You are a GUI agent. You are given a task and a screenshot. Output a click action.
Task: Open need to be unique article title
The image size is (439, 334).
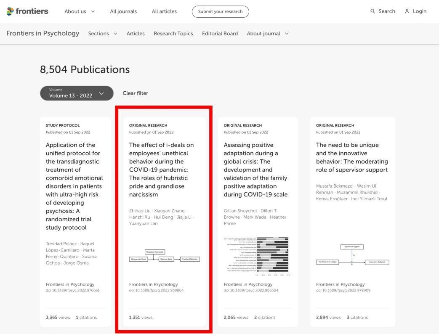tap(352, 157)
